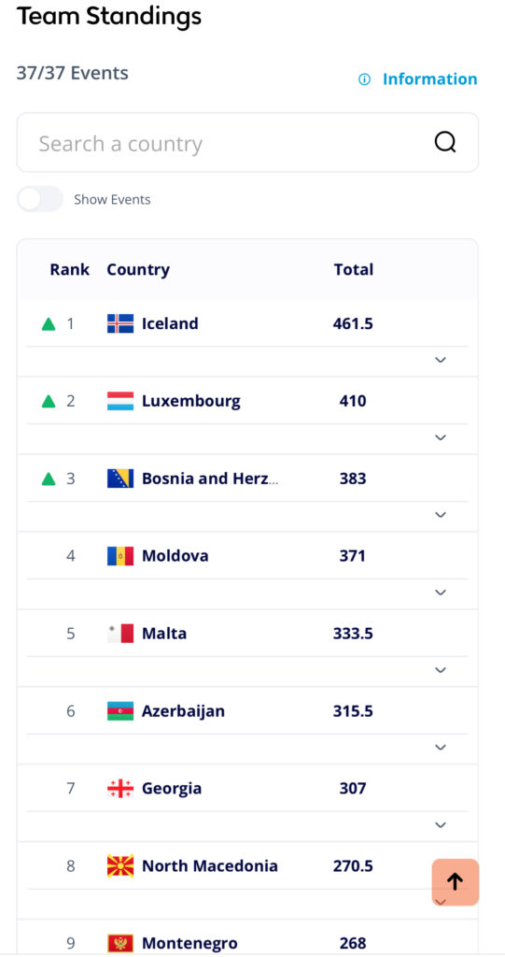The image size is (505, 957).
Task: Open the Information link
Action: click(429, 79)
